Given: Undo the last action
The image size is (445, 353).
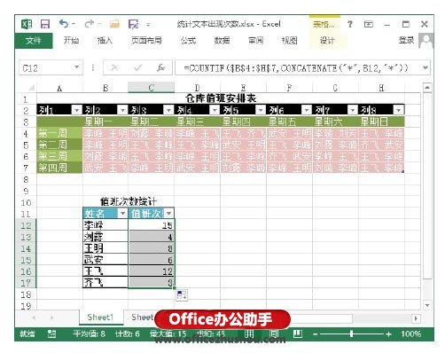Looking at the screenshot, I should point(64,24).
